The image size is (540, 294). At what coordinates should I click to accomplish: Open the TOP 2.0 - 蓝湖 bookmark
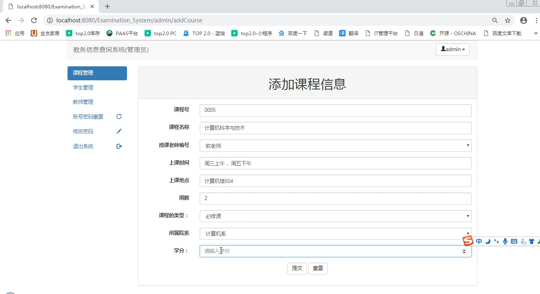click(204, 33)
